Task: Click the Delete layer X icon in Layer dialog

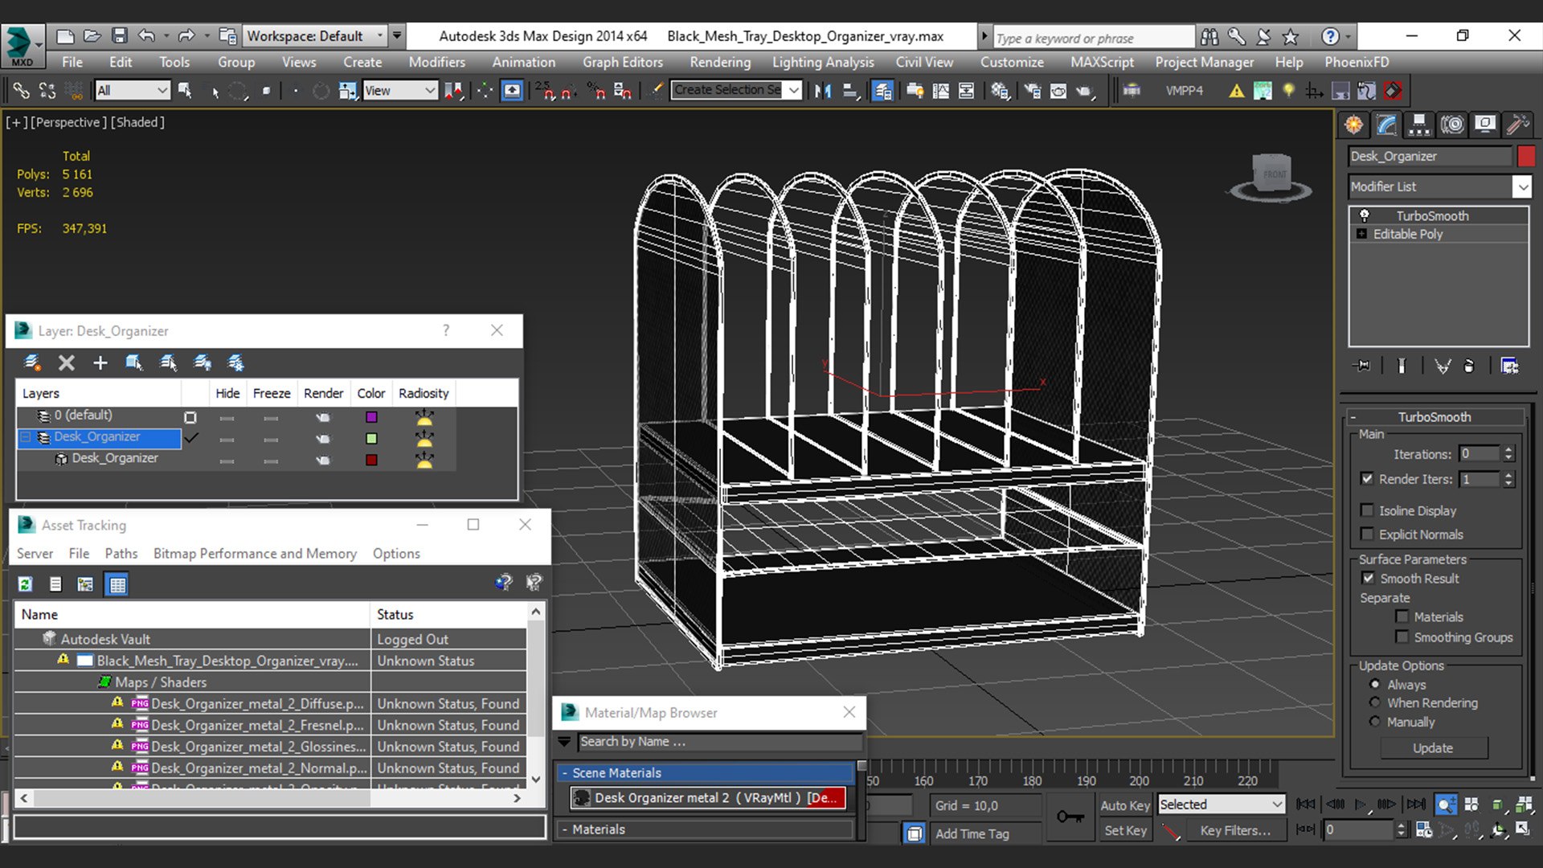Action: [x=67, y=363]
